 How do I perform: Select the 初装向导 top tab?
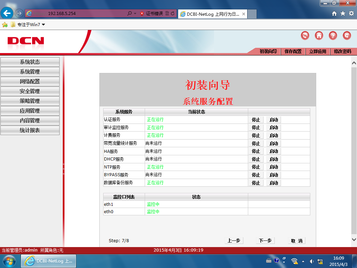[268, 51]
